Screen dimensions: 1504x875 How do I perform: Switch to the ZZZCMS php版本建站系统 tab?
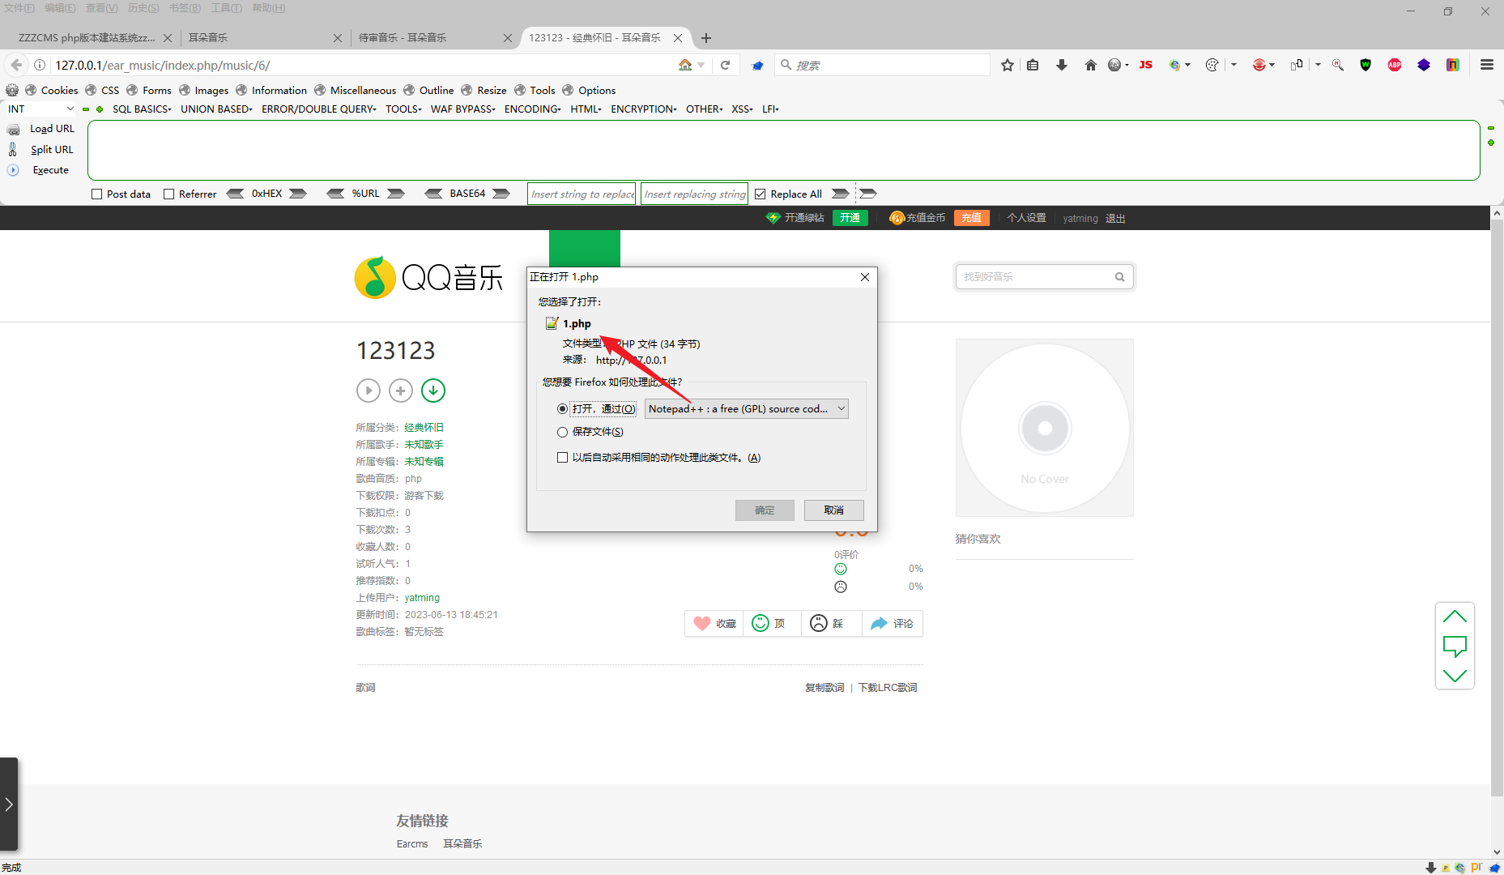pyautogui.click(x=87, y=38)
